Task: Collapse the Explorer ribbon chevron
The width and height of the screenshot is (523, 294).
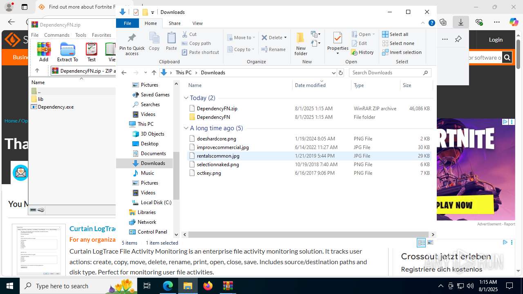Action: coord(423,23)
